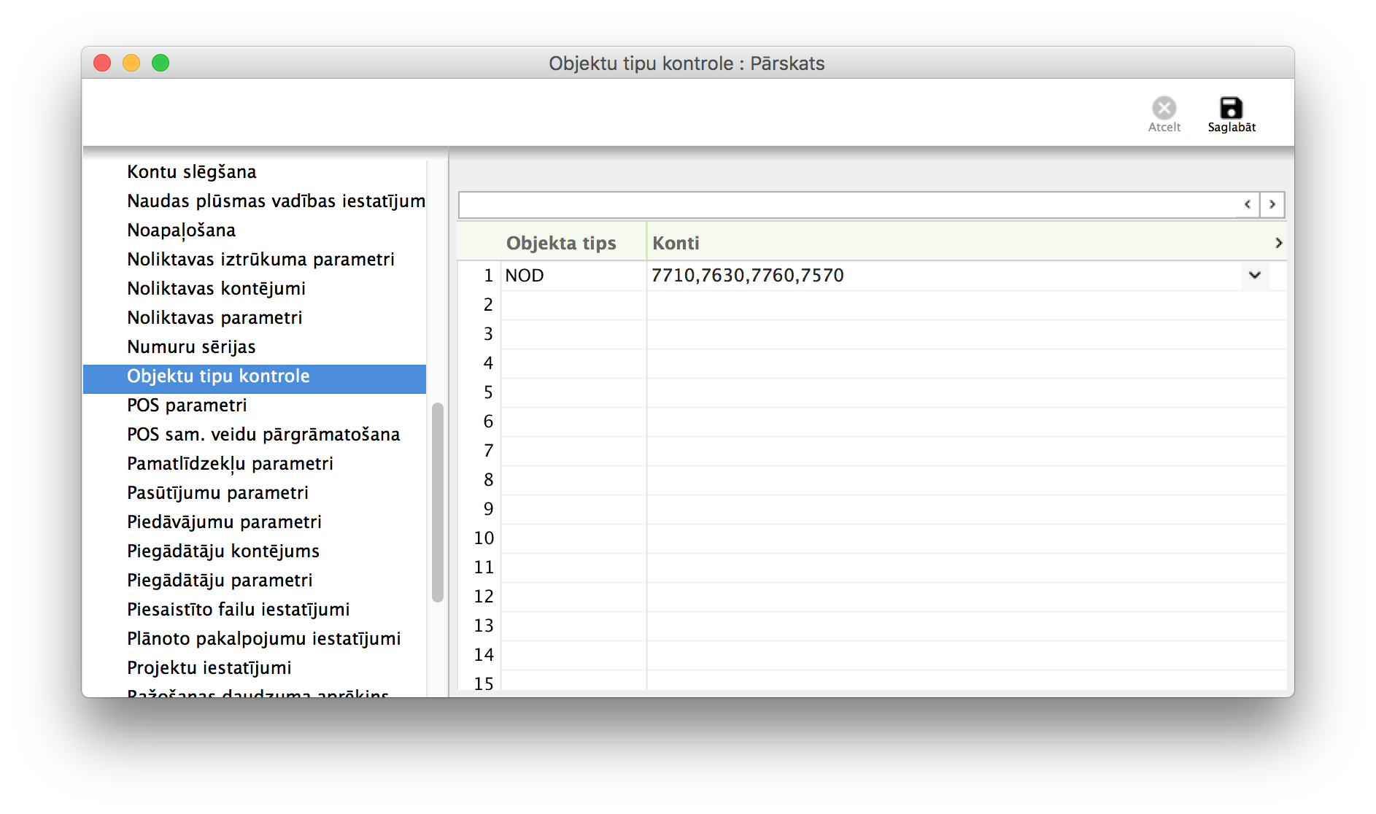The image size is (1376, 814).
Task: Select row number 1
Action: [488, 276]
